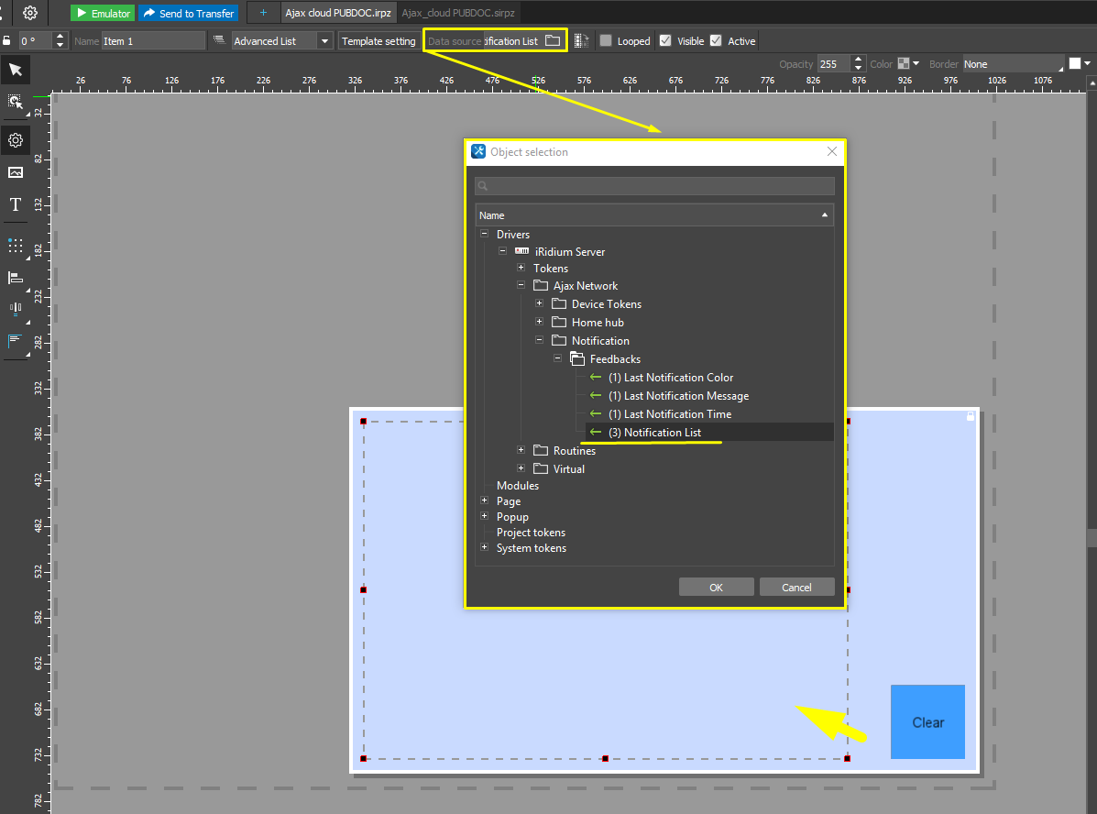
Task: Switch to Ajax_cloud PUBDOC.sirpz tab
Action: click(458, 13)
